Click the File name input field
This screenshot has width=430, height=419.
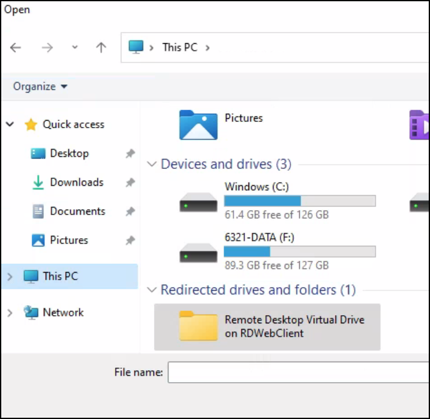[298, 373]
